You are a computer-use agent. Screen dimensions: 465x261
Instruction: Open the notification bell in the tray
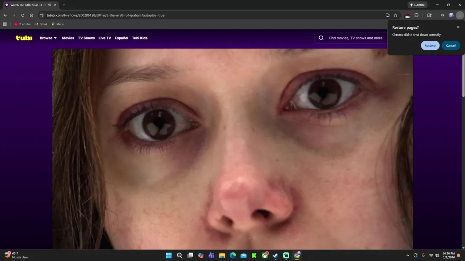(x=458, y=256)
